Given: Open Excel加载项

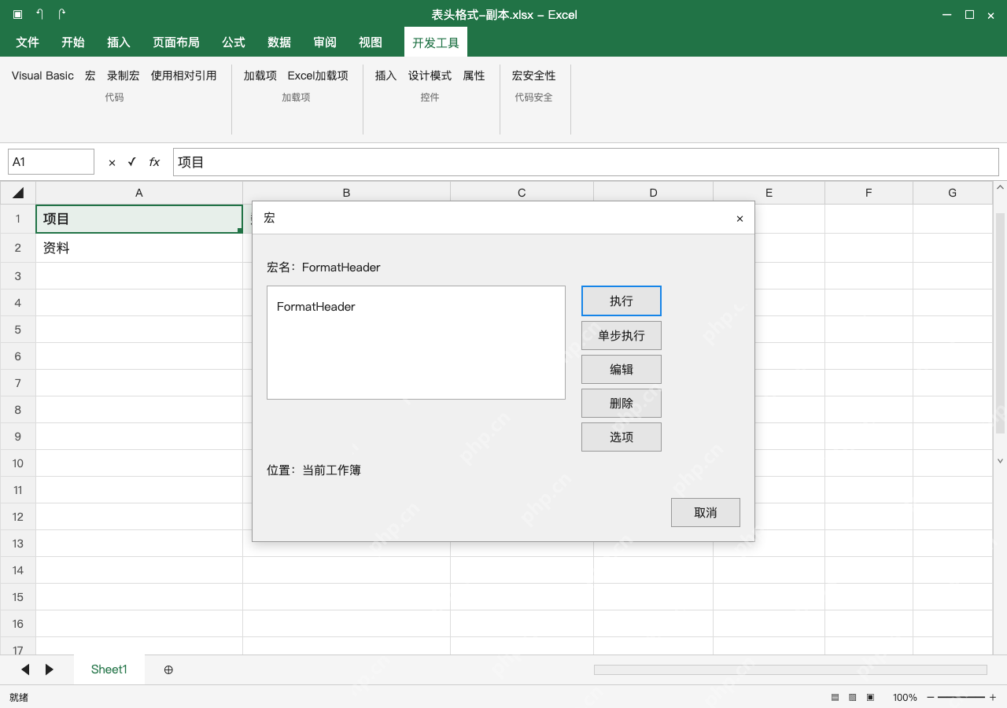Looking at the screenshot, I should [318, 76].
